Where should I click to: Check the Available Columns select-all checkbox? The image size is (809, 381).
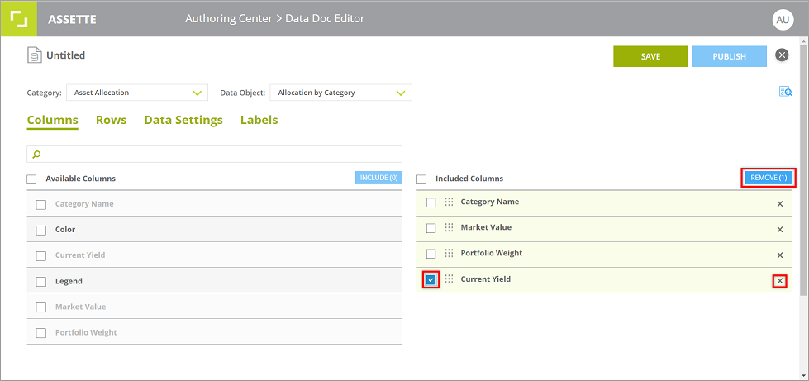pyautogui.click(x=31, y=179)
